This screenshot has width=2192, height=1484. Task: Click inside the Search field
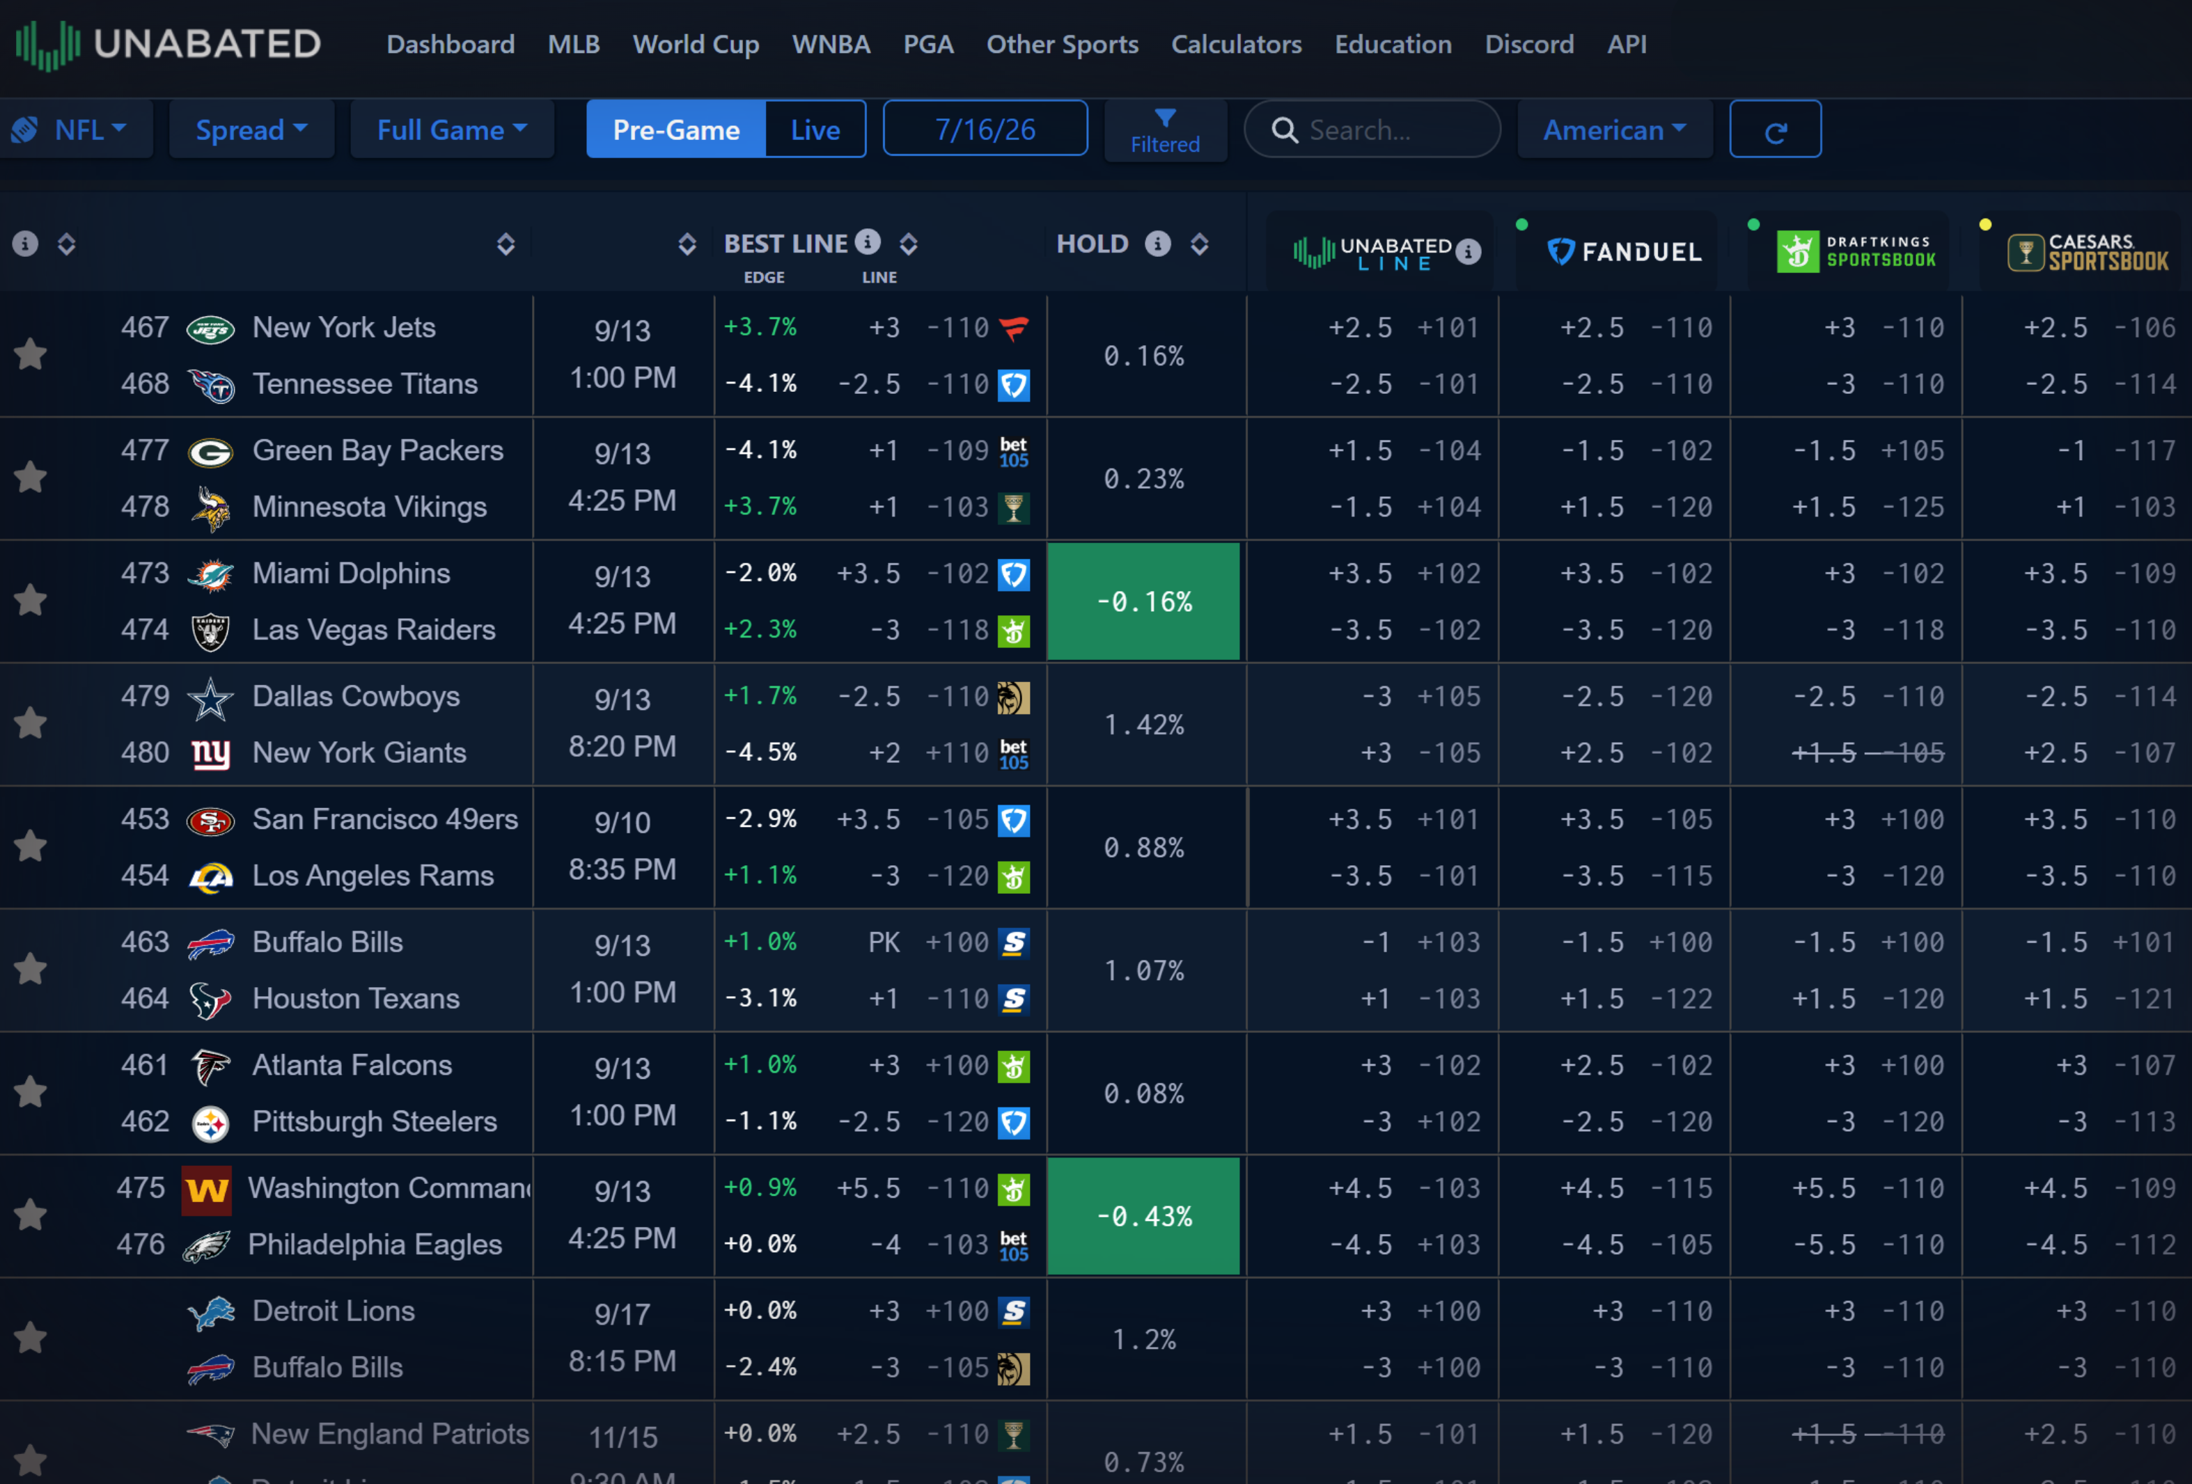click(1372, 129)
